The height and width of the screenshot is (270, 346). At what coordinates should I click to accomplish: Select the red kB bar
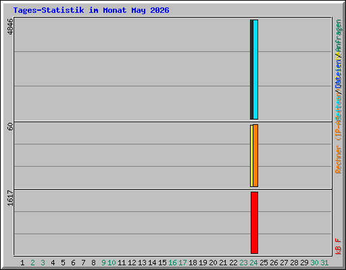(x=255, y=223)
